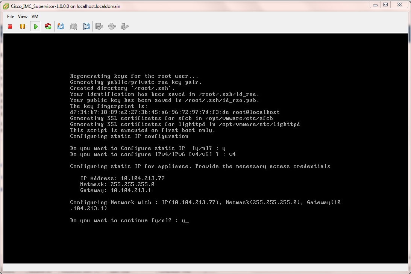Click the key fingerprint hex string line
This screenshot has height=274, width=411.
174,112
